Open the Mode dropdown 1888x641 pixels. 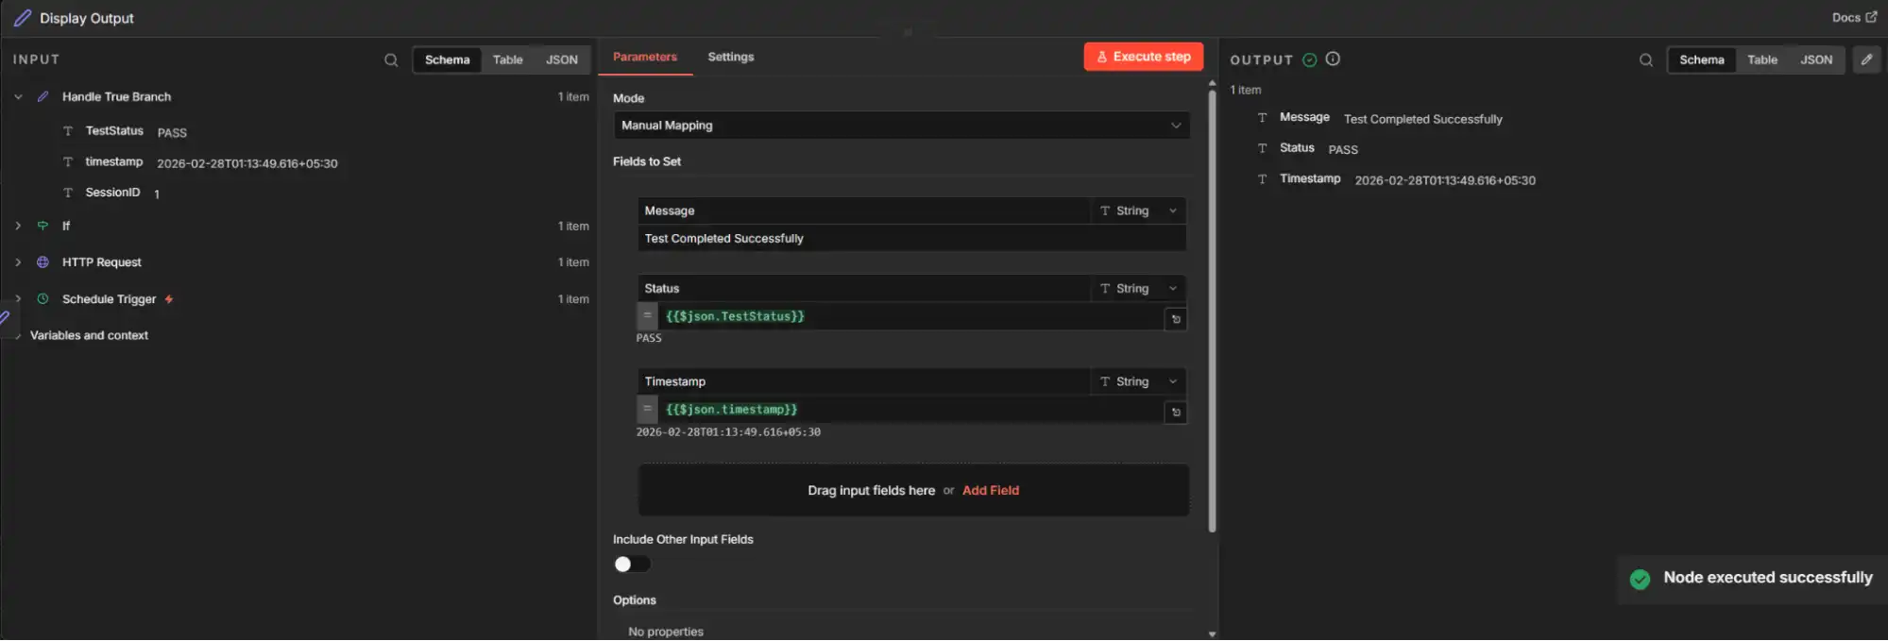pos(901,126)
